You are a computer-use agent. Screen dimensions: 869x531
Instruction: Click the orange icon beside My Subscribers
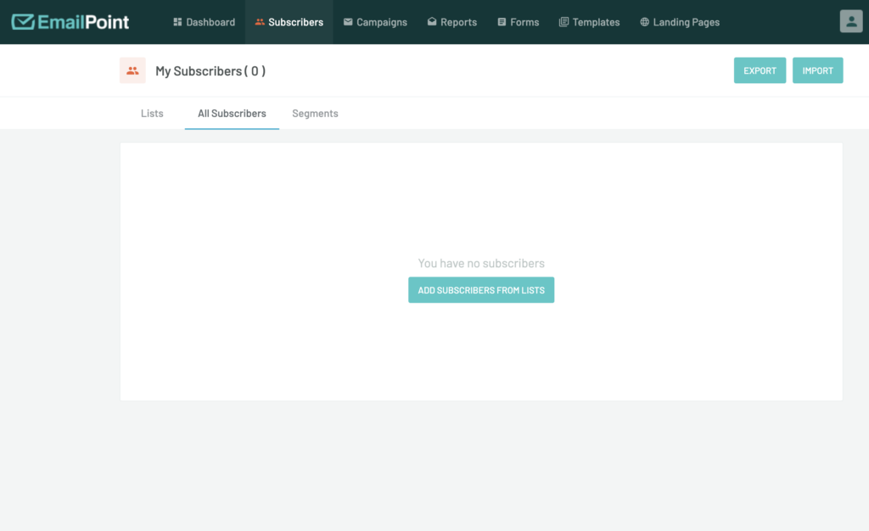coord(132,71)
